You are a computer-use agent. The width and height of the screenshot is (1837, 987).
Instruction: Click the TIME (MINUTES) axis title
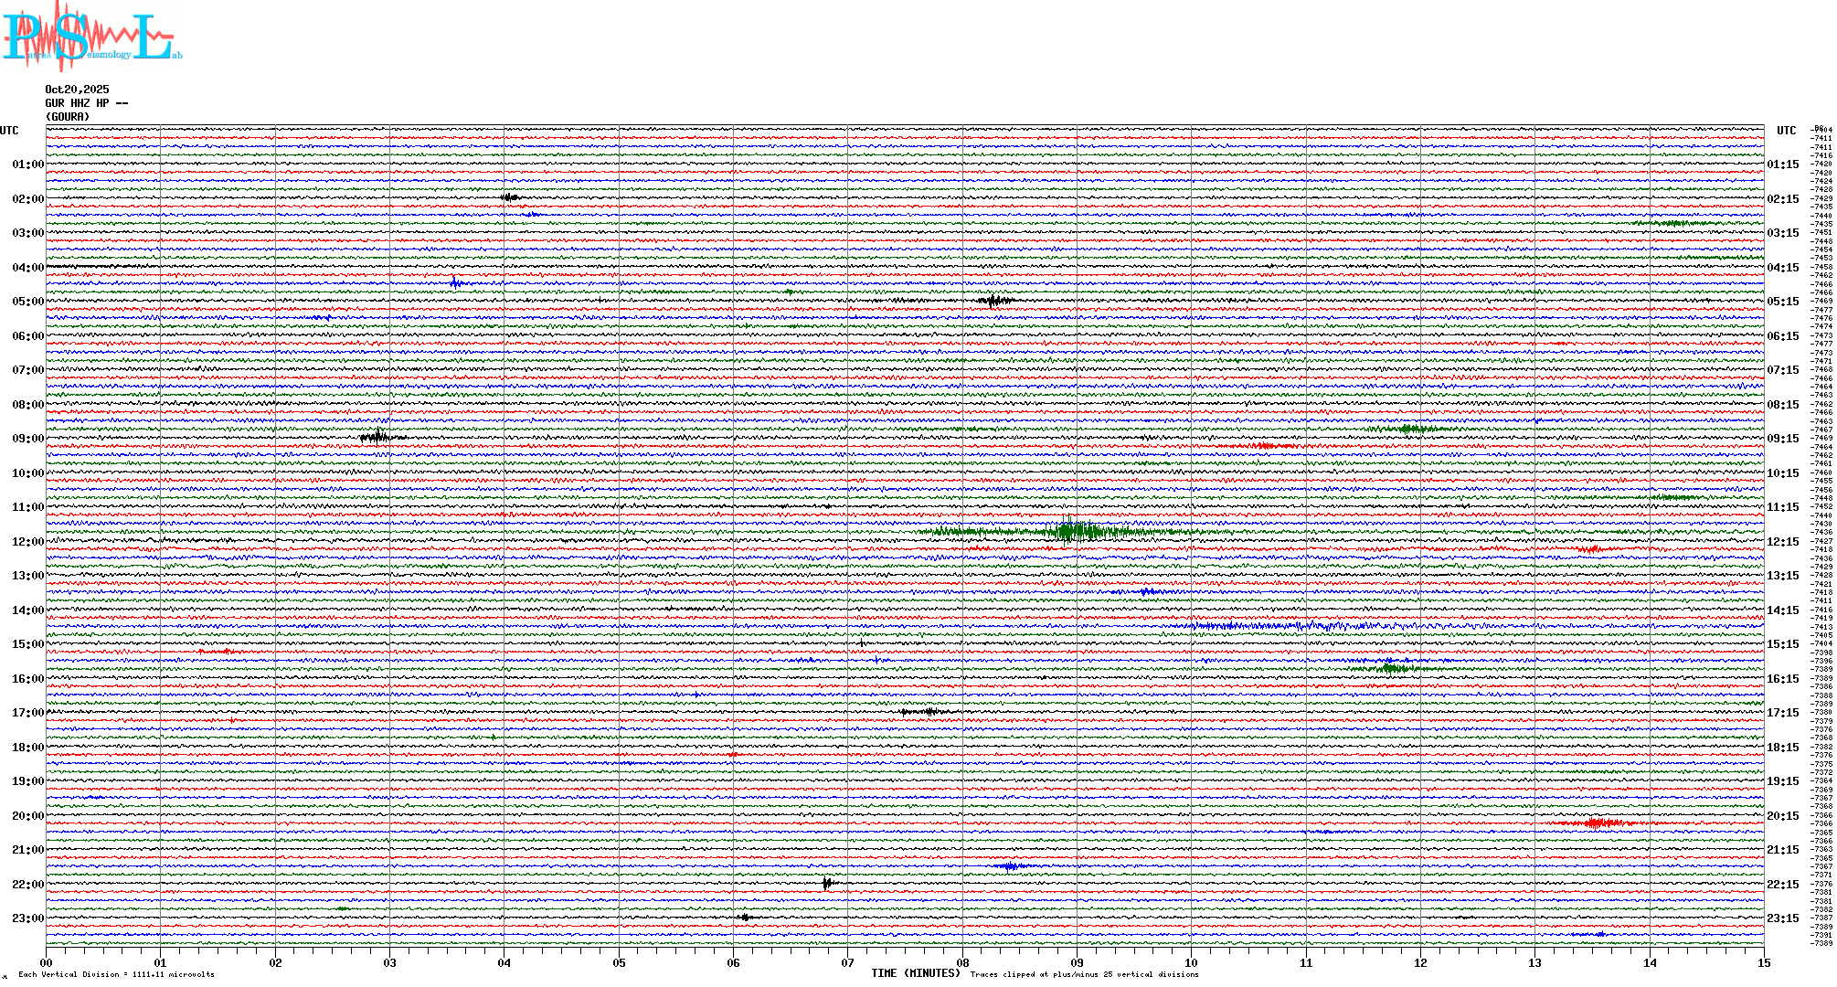click(x=915, y=973)
